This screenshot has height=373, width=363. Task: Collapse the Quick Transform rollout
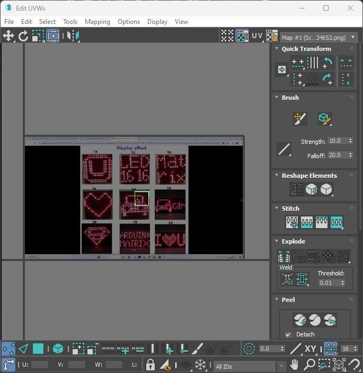point(277,48)
